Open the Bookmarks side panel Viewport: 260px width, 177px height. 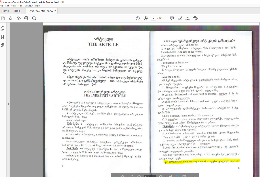[x=3, y=37]
